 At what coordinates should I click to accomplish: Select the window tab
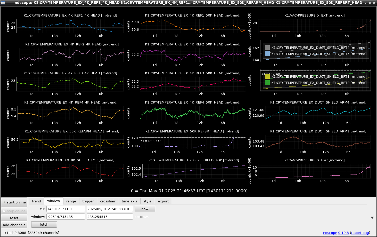[x=54, y=201]
